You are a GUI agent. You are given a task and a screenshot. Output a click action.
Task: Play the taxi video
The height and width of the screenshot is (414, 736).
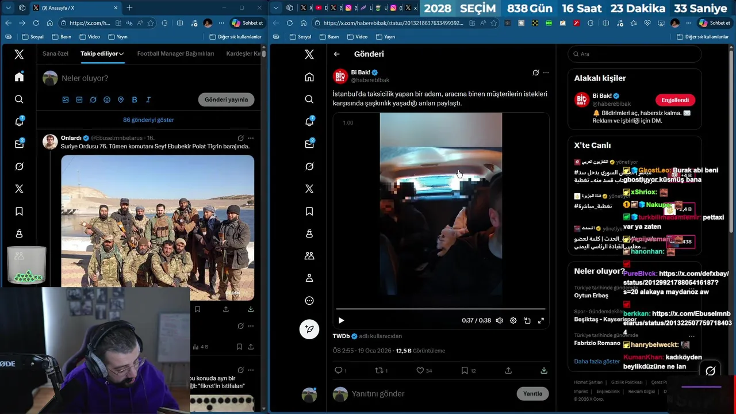(341, 320)
